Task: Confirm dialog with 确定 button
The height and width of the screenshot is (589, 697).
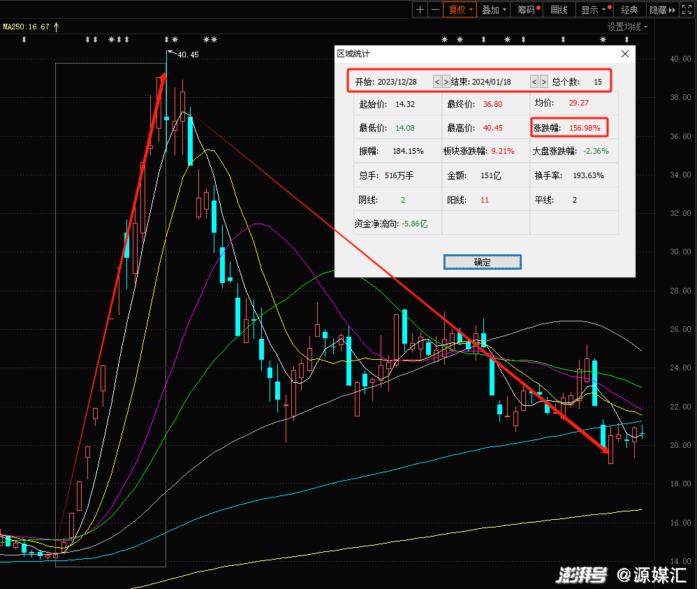Action: (482, 262)
